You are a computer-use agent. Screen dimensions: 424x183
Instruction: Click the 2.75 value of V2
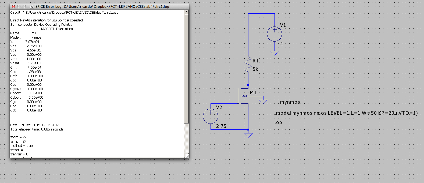[221, 126]
